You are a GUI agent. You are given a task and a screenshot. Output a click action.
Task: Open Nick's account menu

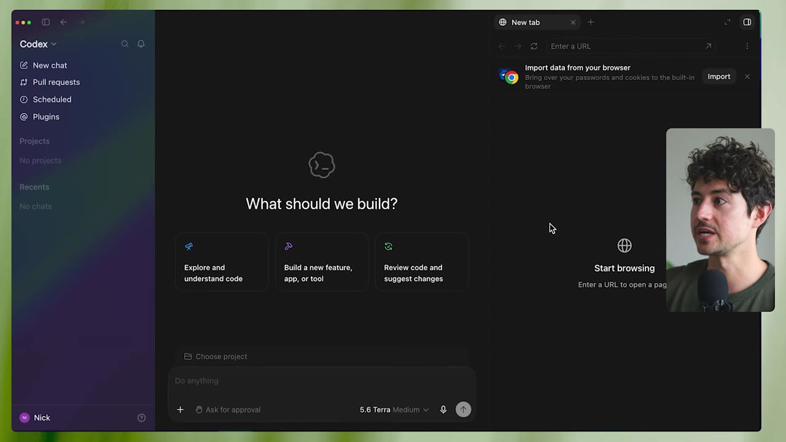[35, 417]
